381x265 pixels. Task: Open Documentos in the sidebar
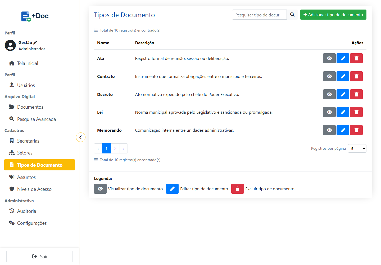(39, 107)
